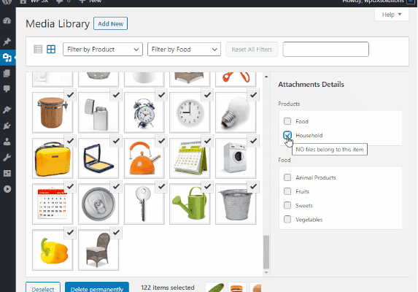Image resolution: width=418 pixels, height=292 pixels.
Task: Tick the Animal Products checkbox
Action: coord(287,177)
